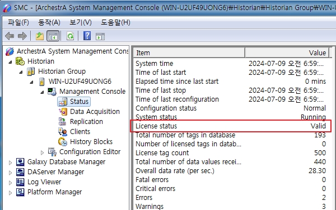Select the Time of last start row
This screenshot has height=210, width=336.
click(231, 73)
